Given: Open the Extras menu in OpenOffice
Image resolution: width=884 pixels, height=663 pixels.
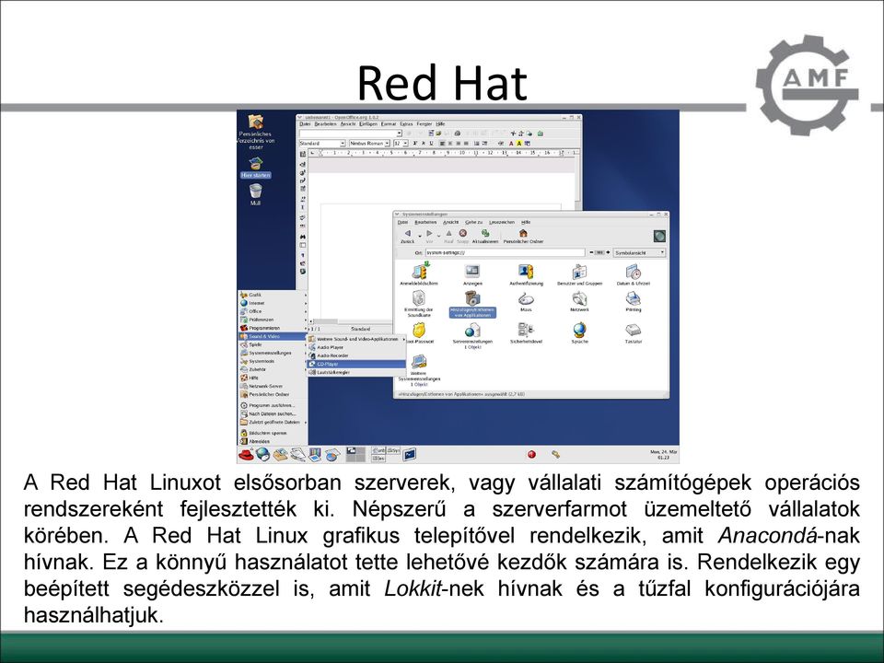Looking at the screenshot, I should [406, 124].
